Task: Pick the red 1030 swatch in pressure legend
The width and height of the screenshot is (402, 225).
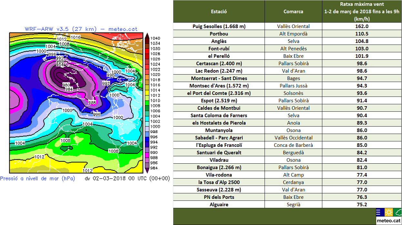Action: (147, 48)
